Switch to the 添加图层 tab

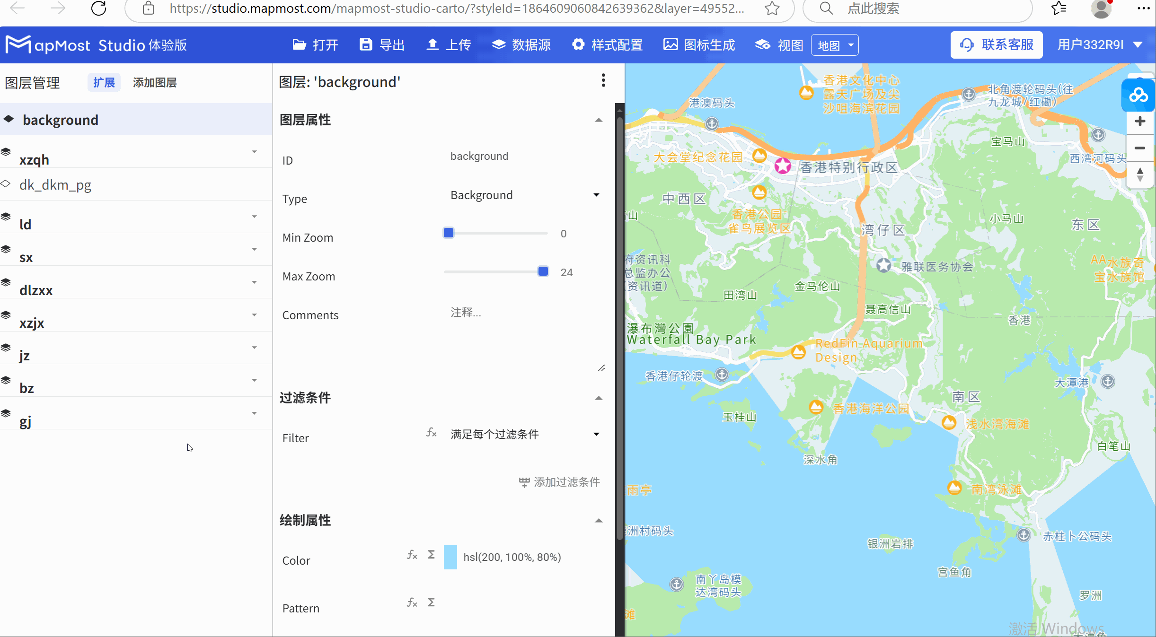pyautogui.click(x=154, y=82)
